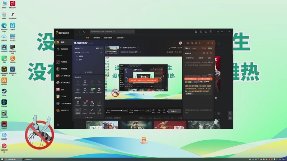Switch to the 在线用户 tab

point(190,58)
